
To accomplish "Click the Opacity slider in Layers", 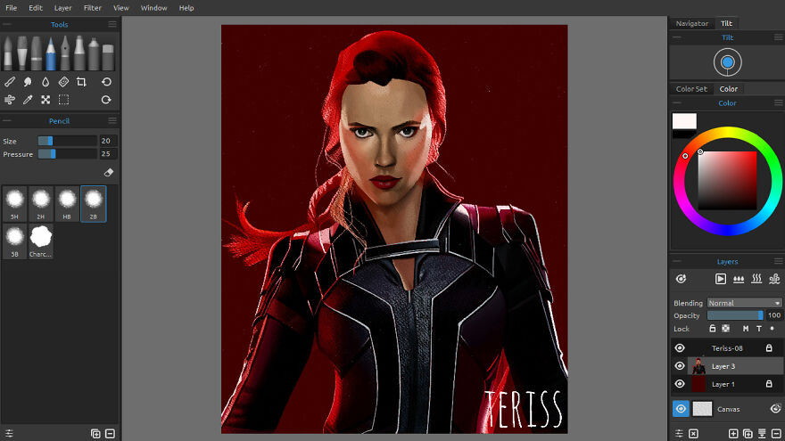I will click(x=735, y=315).
